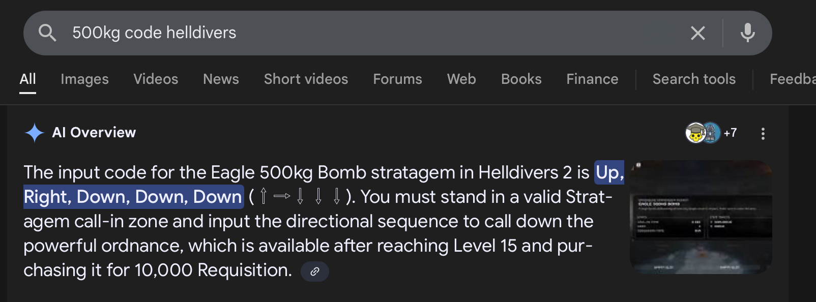This screenshot has height=302, width=816.
Task: Click the second blue source avatar
Action: click(712, 133)
